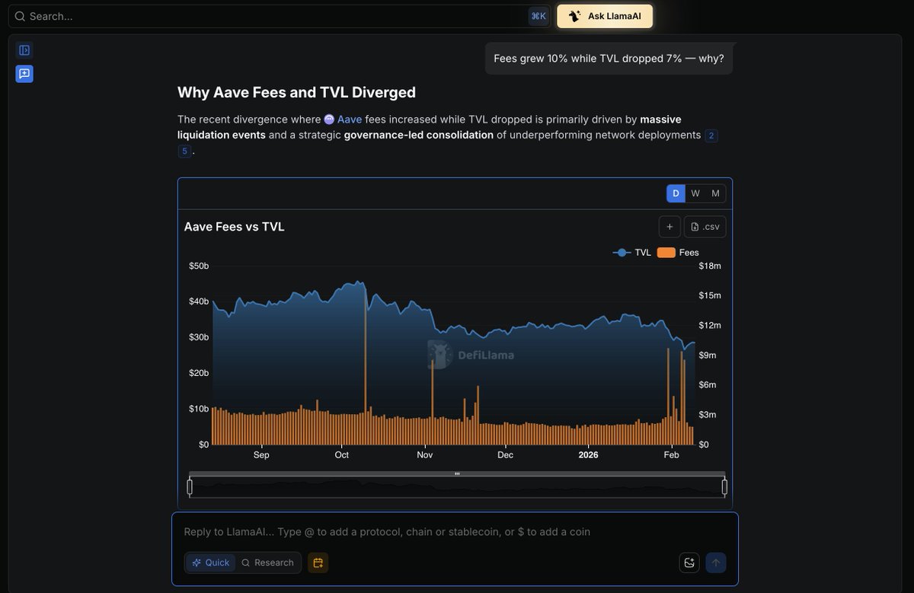Click the "Feb" x-axis label

click(671, 455)
